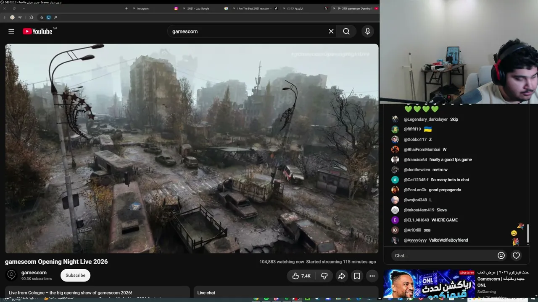
Task: Open the more actions ellipsis menu
Action: [x=372, y=276]
